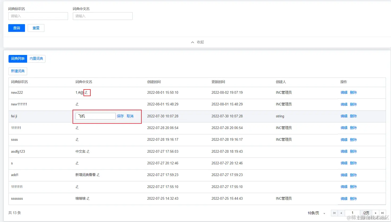391x222 pixels.
Task: Click 保存 to save the fei ji row edit
Action: pos(120,116)
